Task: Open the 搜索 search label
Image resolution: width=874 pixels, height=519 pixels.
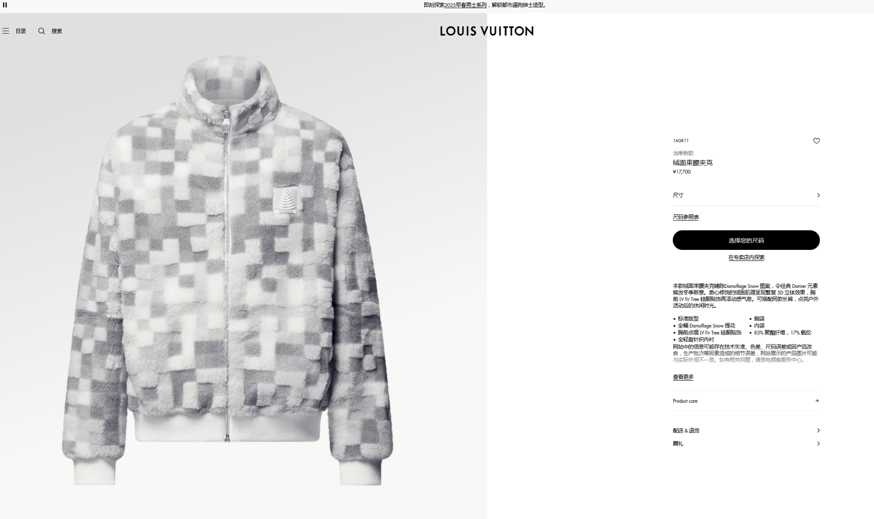Action: coord(57,31)
